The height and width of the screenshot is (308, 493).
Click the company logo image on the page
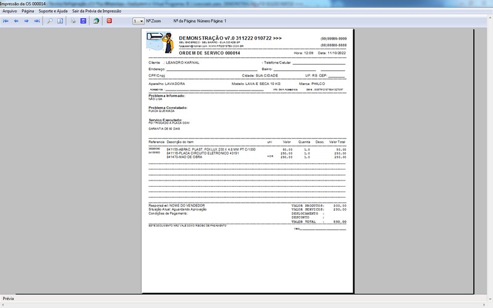160,43
